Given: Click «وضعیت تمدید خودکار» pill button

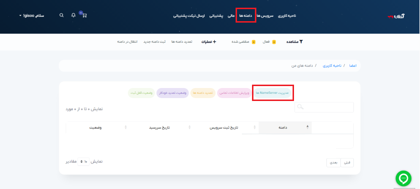Looking at the screenshot, I should pyautogui.click(x=173, y=93).
